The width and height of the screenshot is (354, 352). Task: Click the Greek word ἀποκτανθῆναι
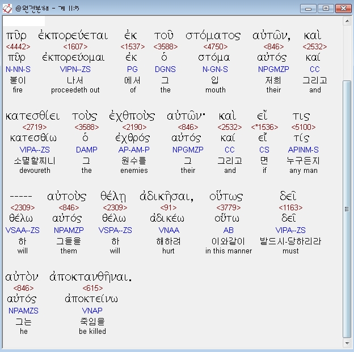pos(91,277)
